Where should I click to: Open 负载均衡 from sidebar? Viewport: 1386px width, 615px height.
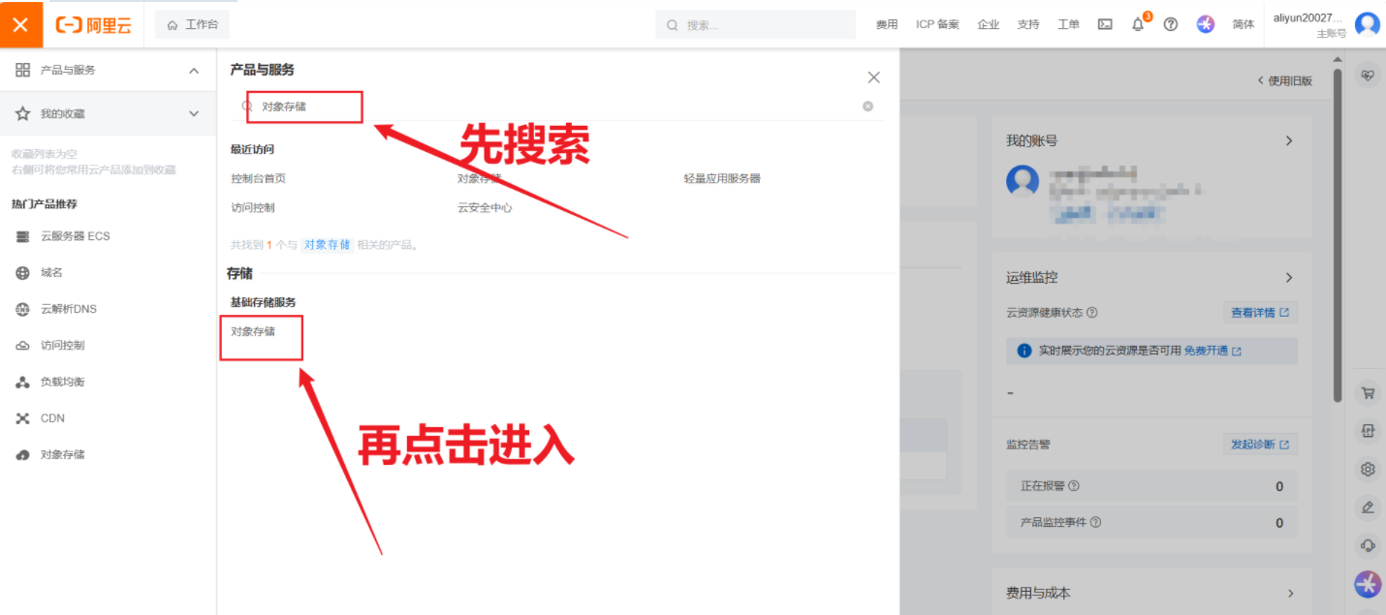click(63, 382)
